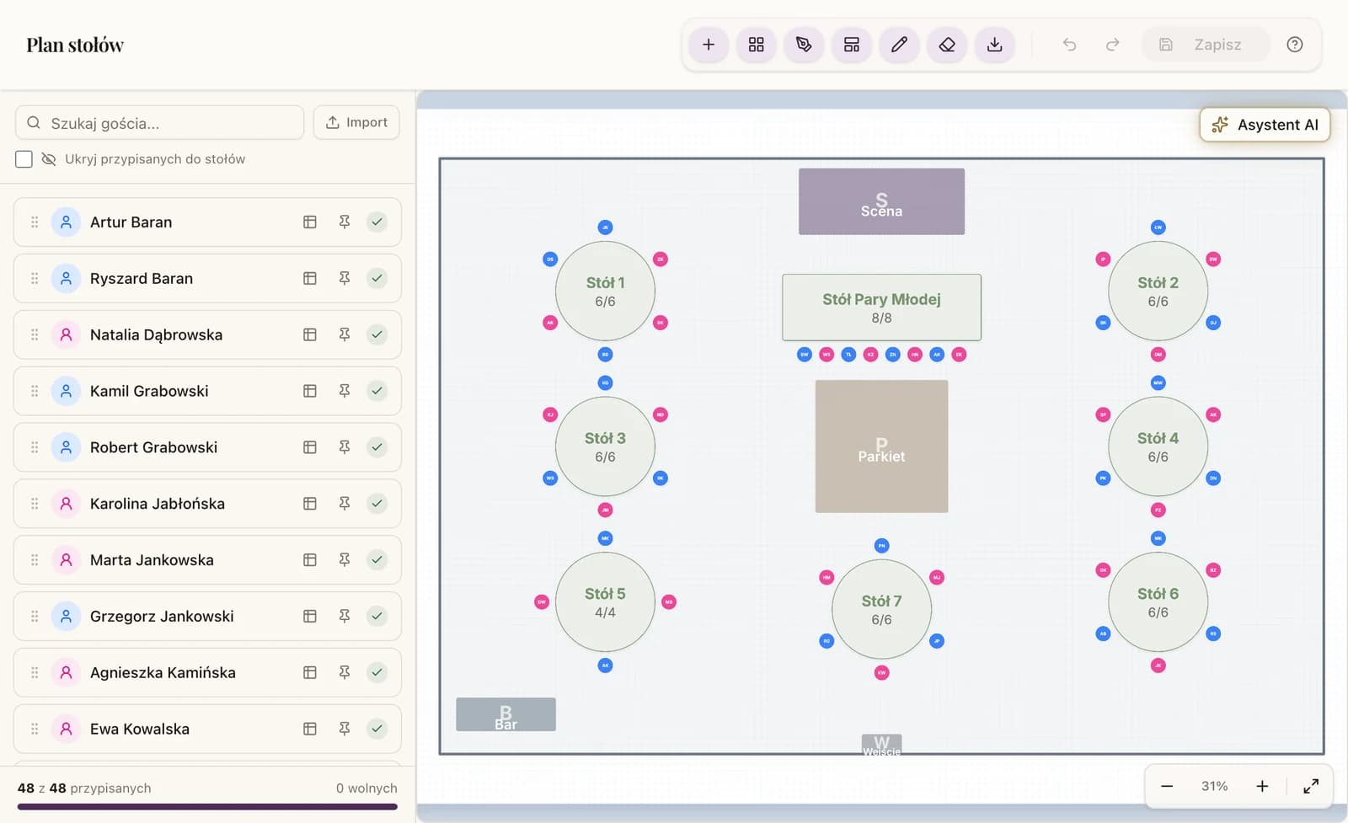Click pin icon in Ewa Kowalska row
This screenshot has width=1348, height=823.
(x=345, y=729)
